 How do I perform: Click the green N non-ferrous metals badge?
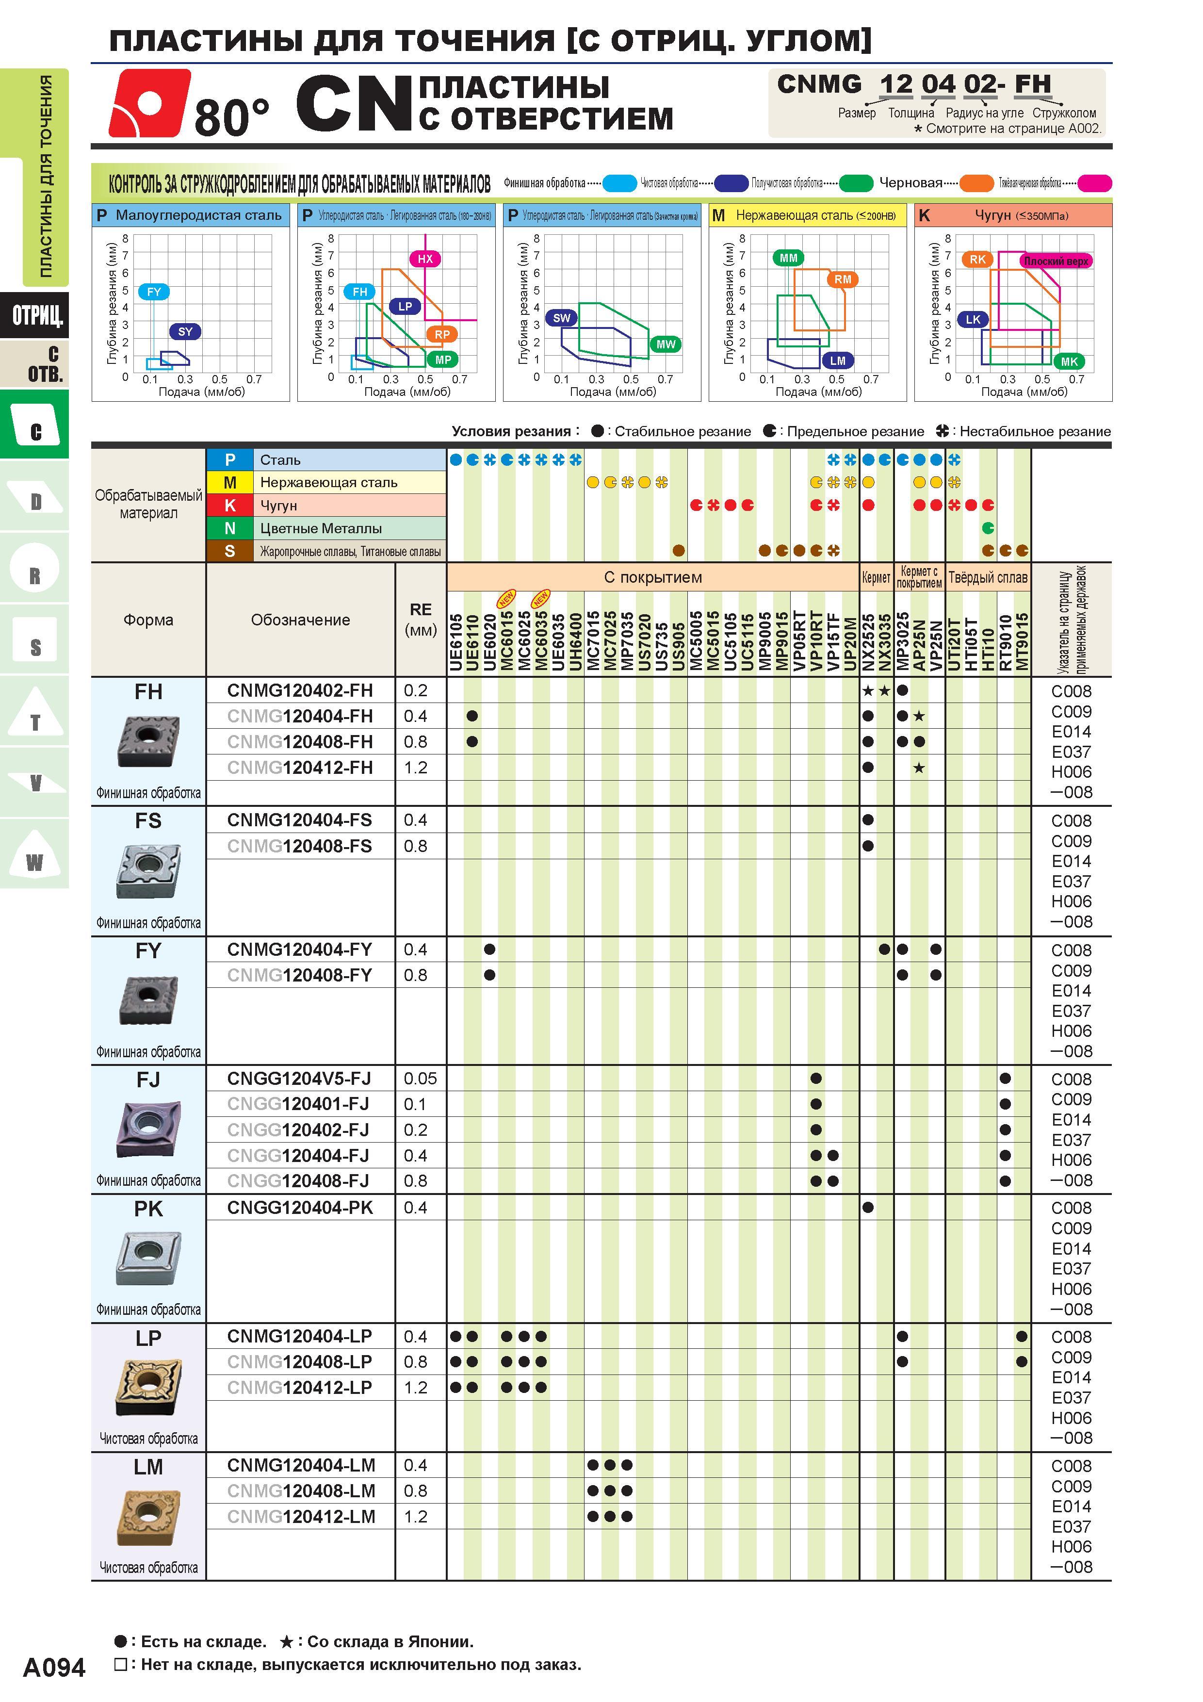pos(230,528)
